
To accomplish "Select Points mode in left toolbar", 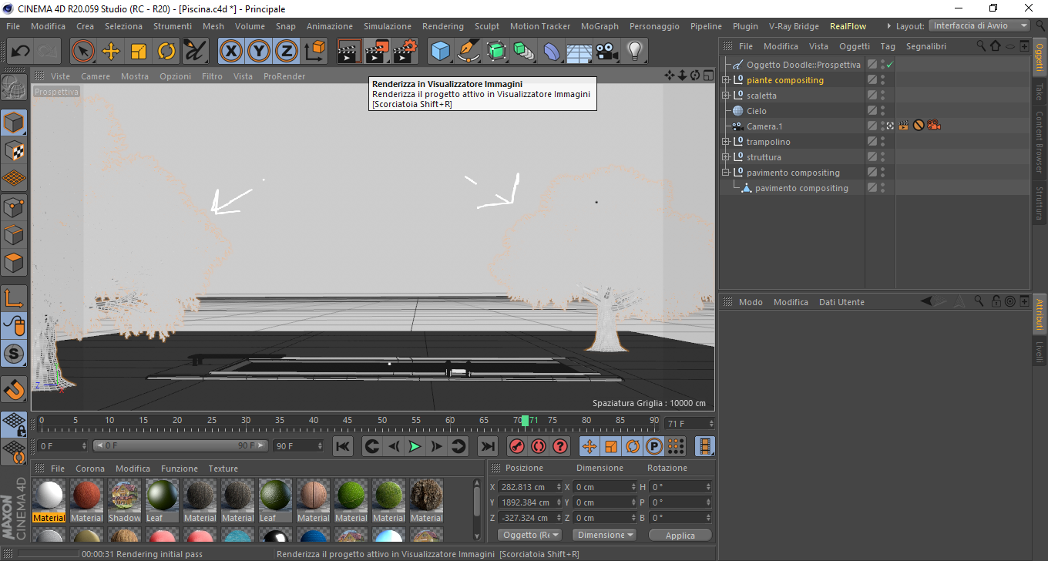I will [14, 207].
